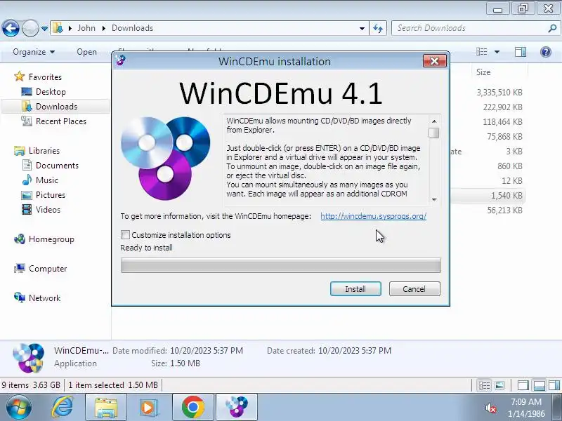
Task: Click WinCDEmu taskbar icon
Action: [237, 408]
